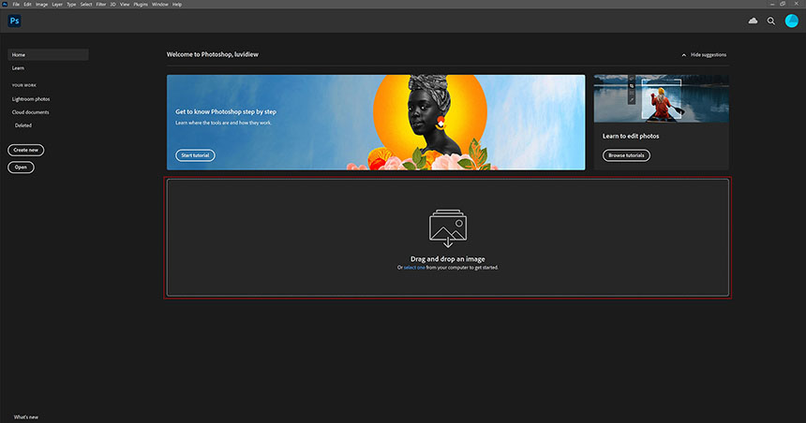The image size is (806, 423).
Task: Go to Learn in the sidebar
Action: [18, 68]
